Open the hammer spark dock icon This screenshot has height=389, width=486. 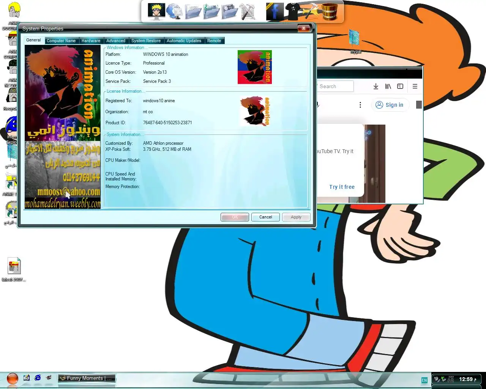click(x=312, y=11)
